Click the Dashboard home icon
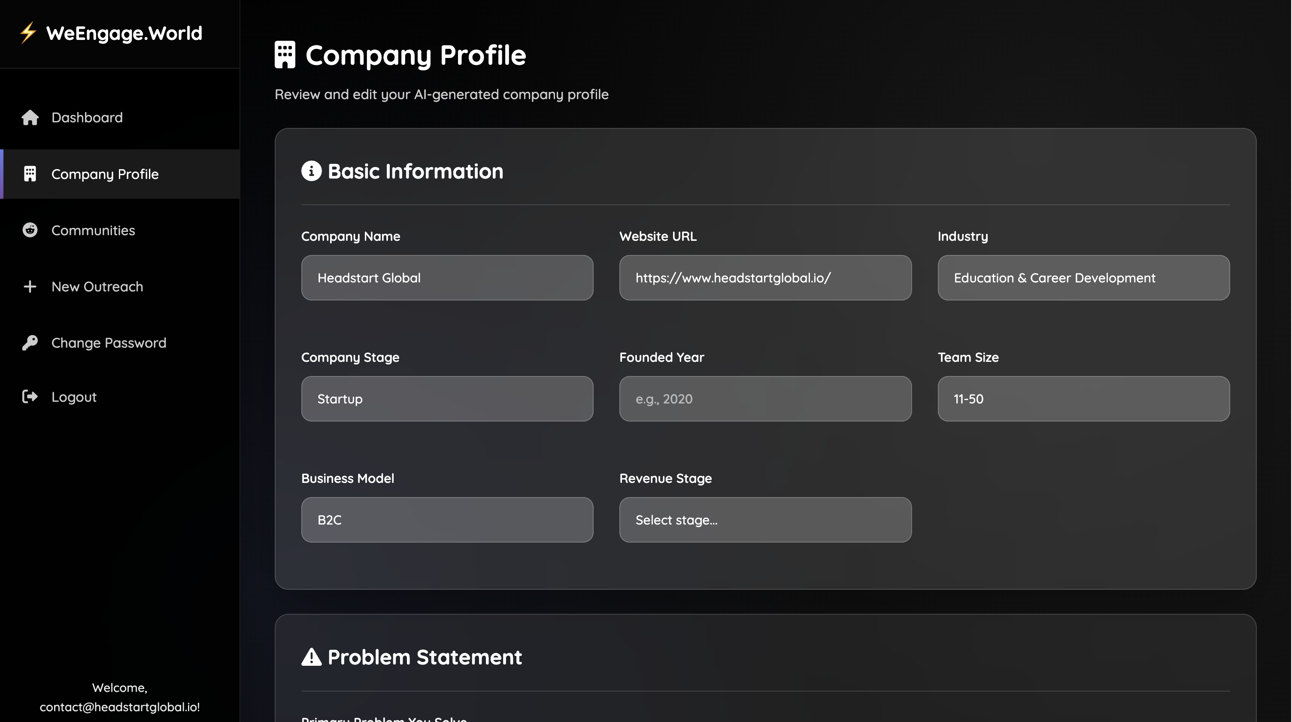1292x722 pixels. coord(30,118)
